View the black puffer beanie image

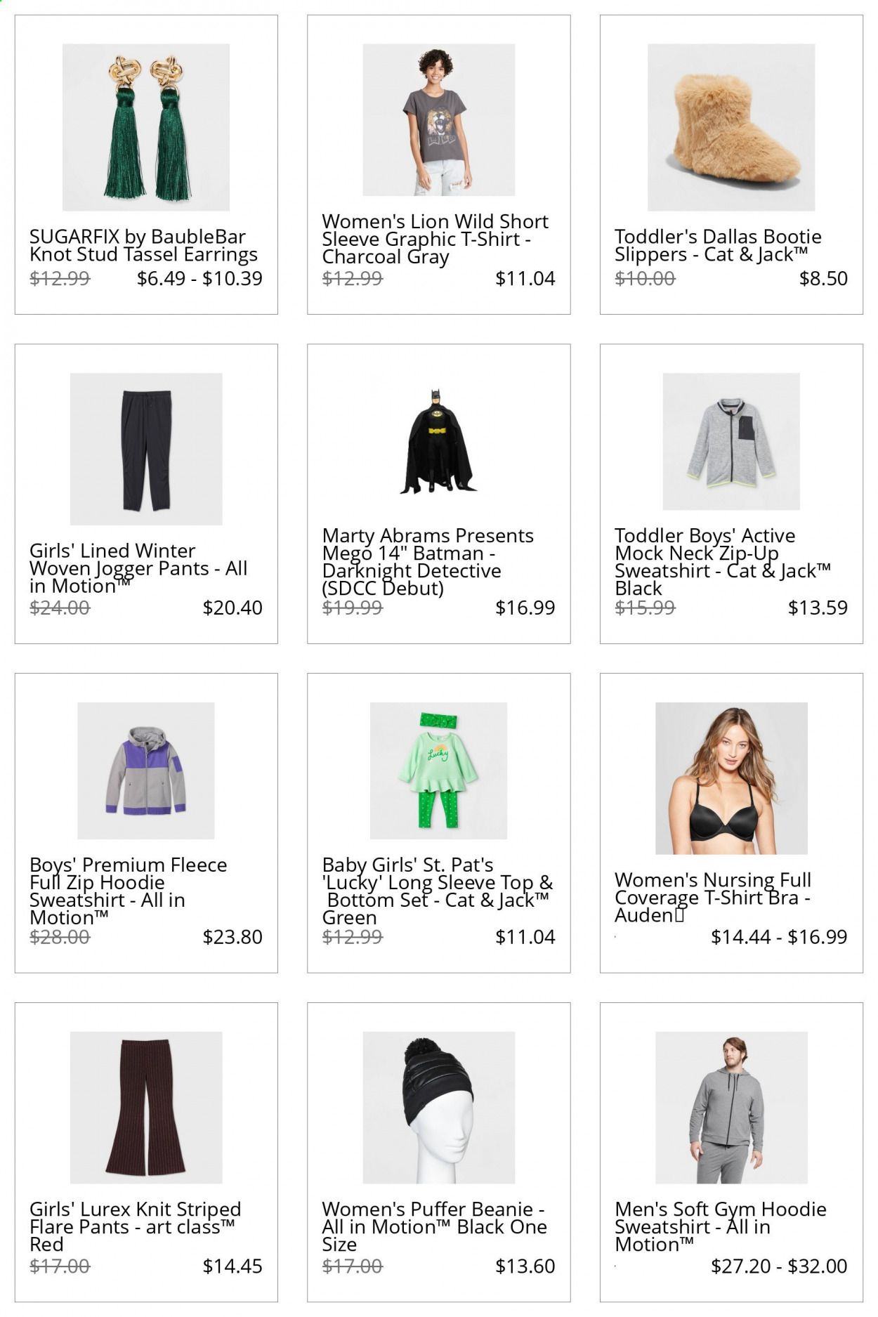point(438,1108)
